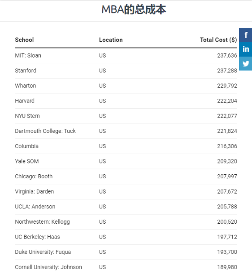Select the Yale SOM row
Screen dimensions: 252x274
[x=126, y=161]
